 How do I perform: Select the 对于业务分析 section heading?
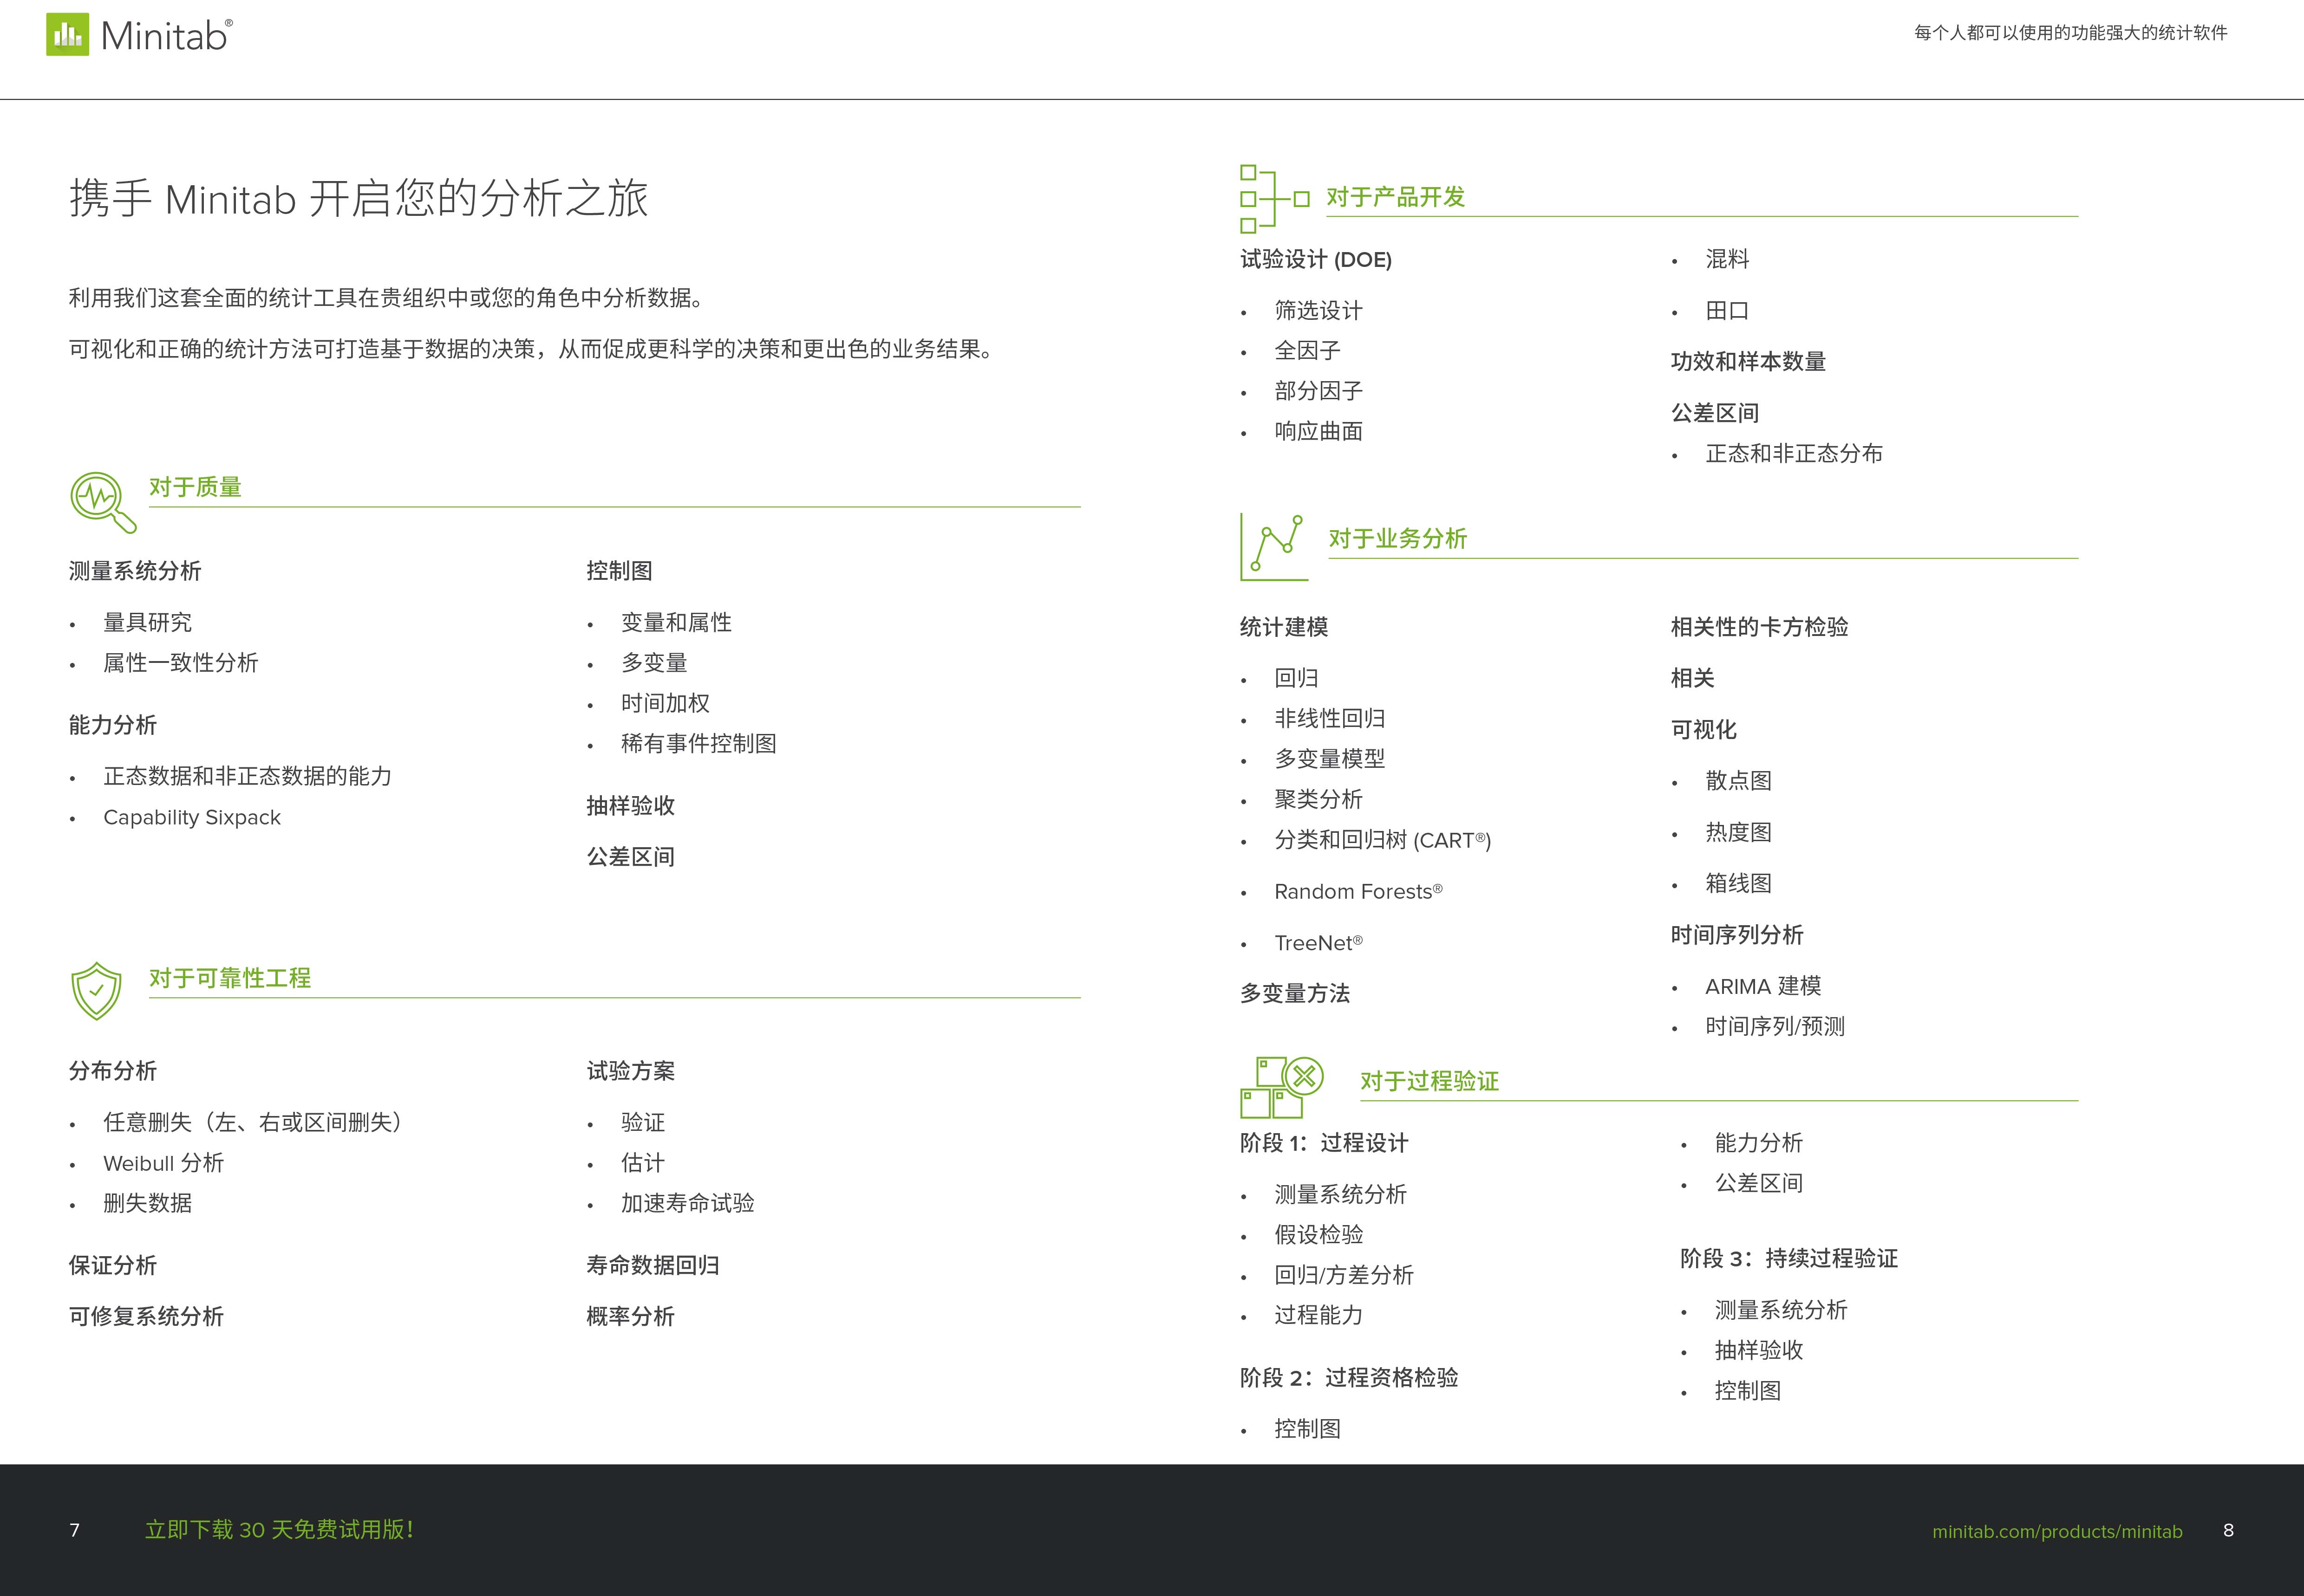pos(1397,539)
